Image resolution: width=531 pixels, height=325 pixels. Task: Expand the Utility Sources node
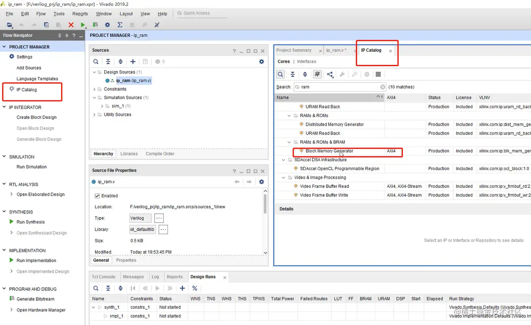click(x=94, y=115)
